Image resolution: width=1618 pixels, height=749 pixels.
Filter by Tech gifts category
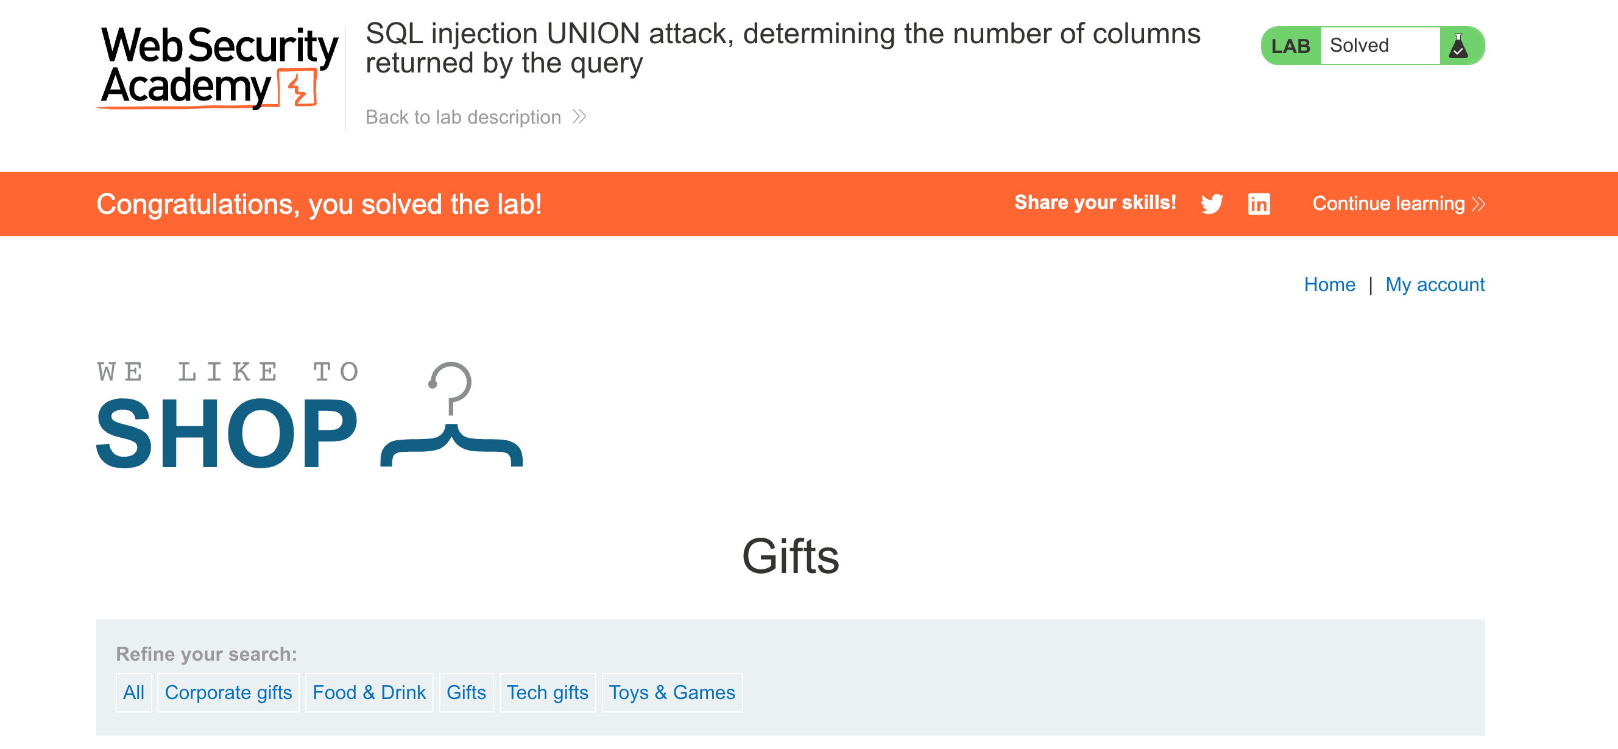547,692
